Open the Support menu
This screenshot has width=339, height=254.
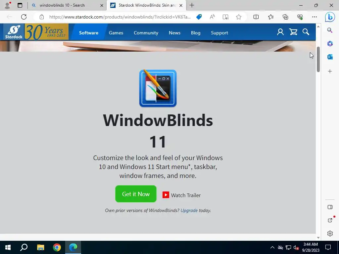pyautogui.click(x=219, y=33)
